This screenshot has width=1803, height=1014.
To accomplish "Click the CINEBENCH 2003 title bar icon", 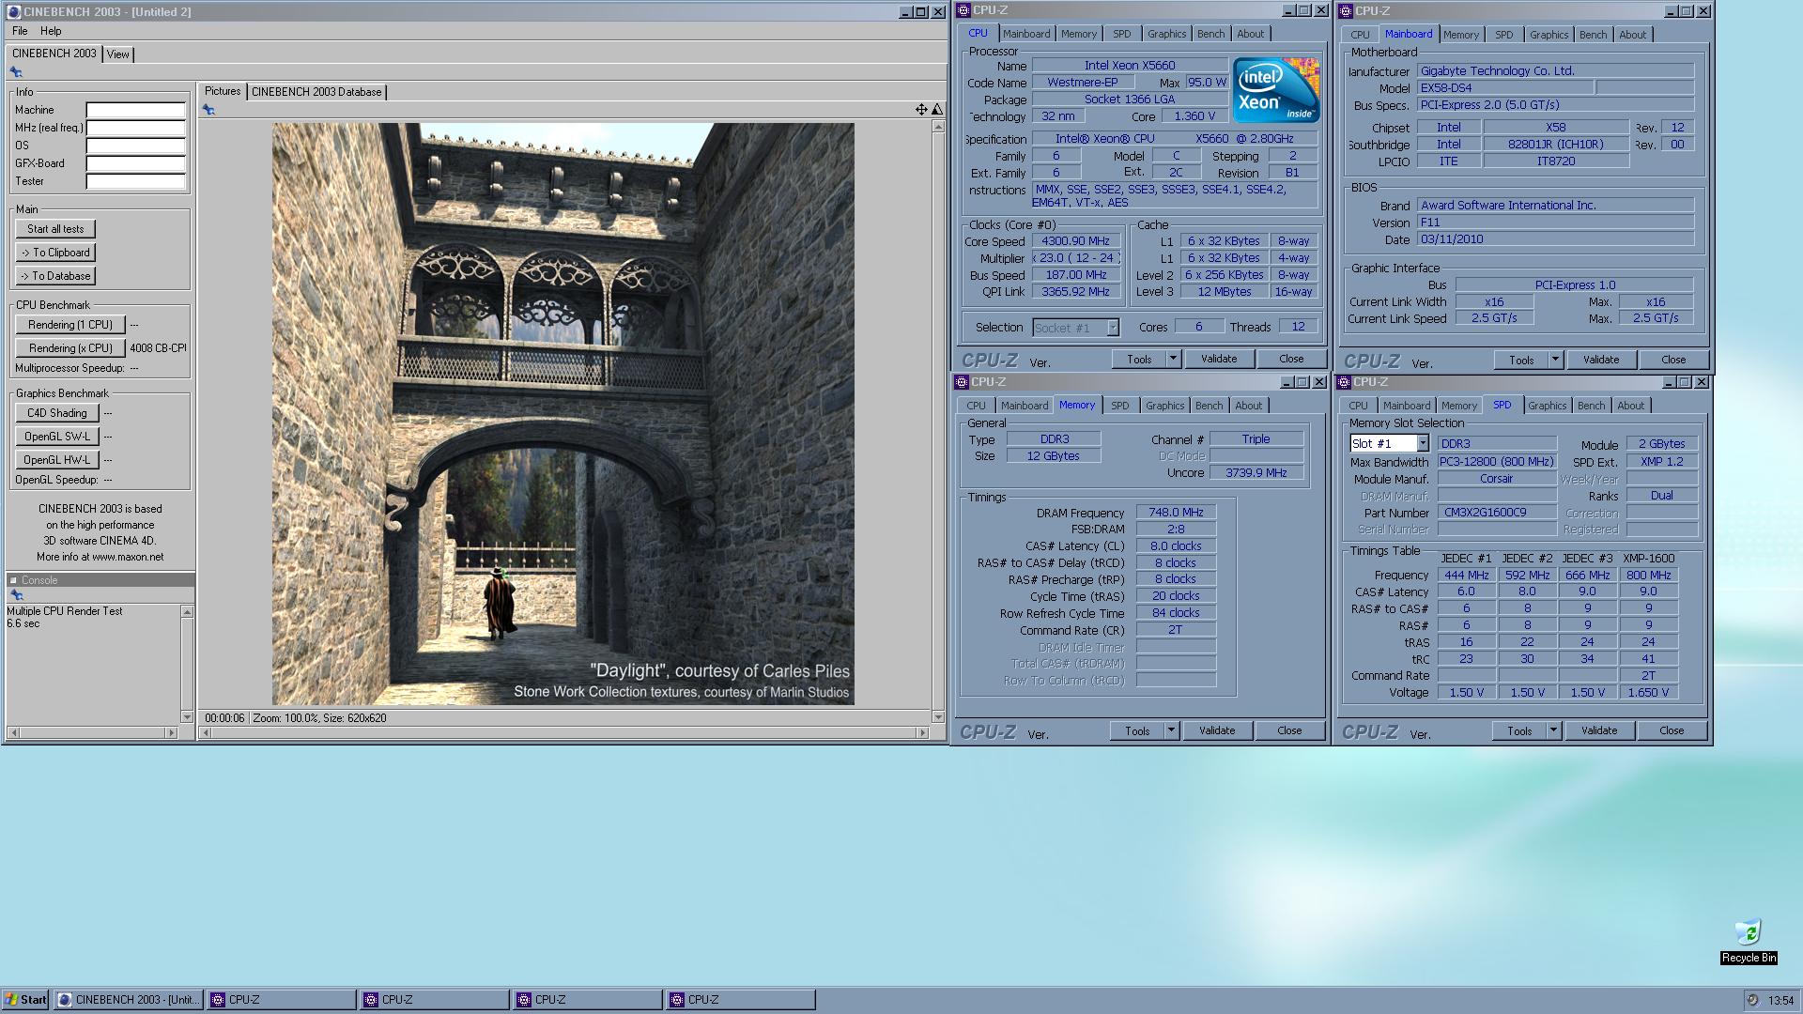I will point(13,12).
